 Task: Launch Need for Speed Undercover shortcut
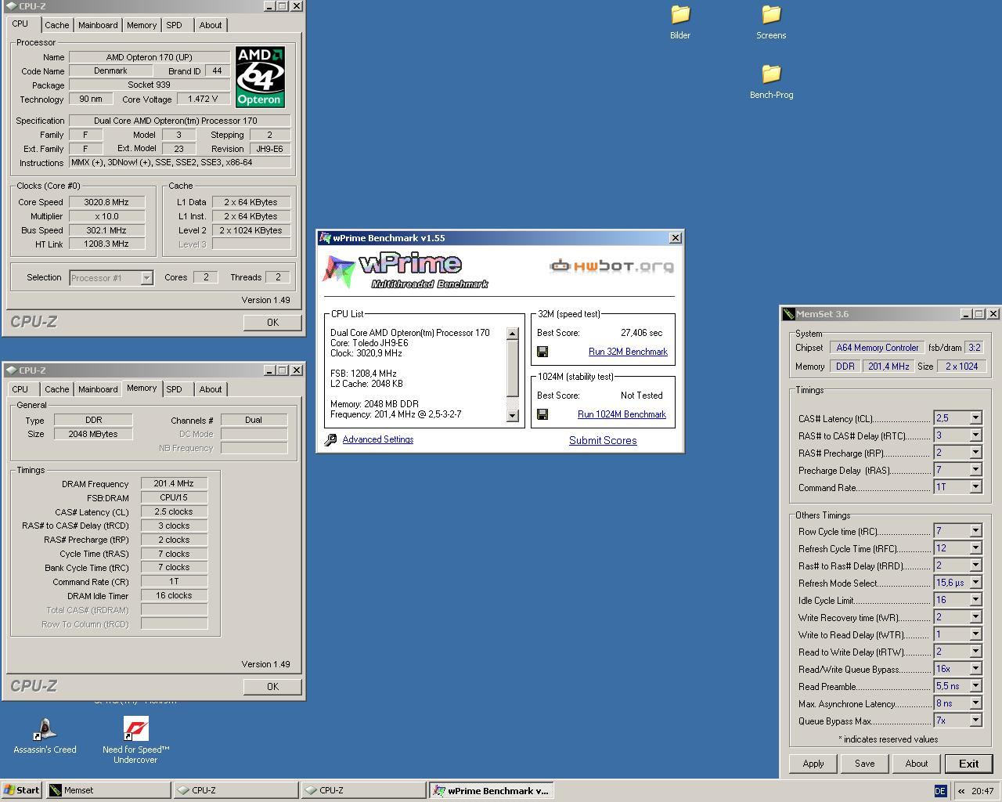(135, 740)
